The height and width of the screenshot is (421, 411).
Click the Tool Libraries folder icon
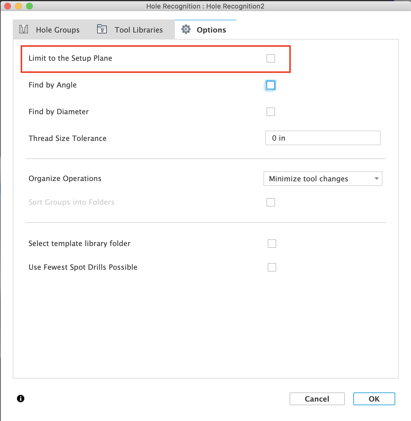coord(102,29)
